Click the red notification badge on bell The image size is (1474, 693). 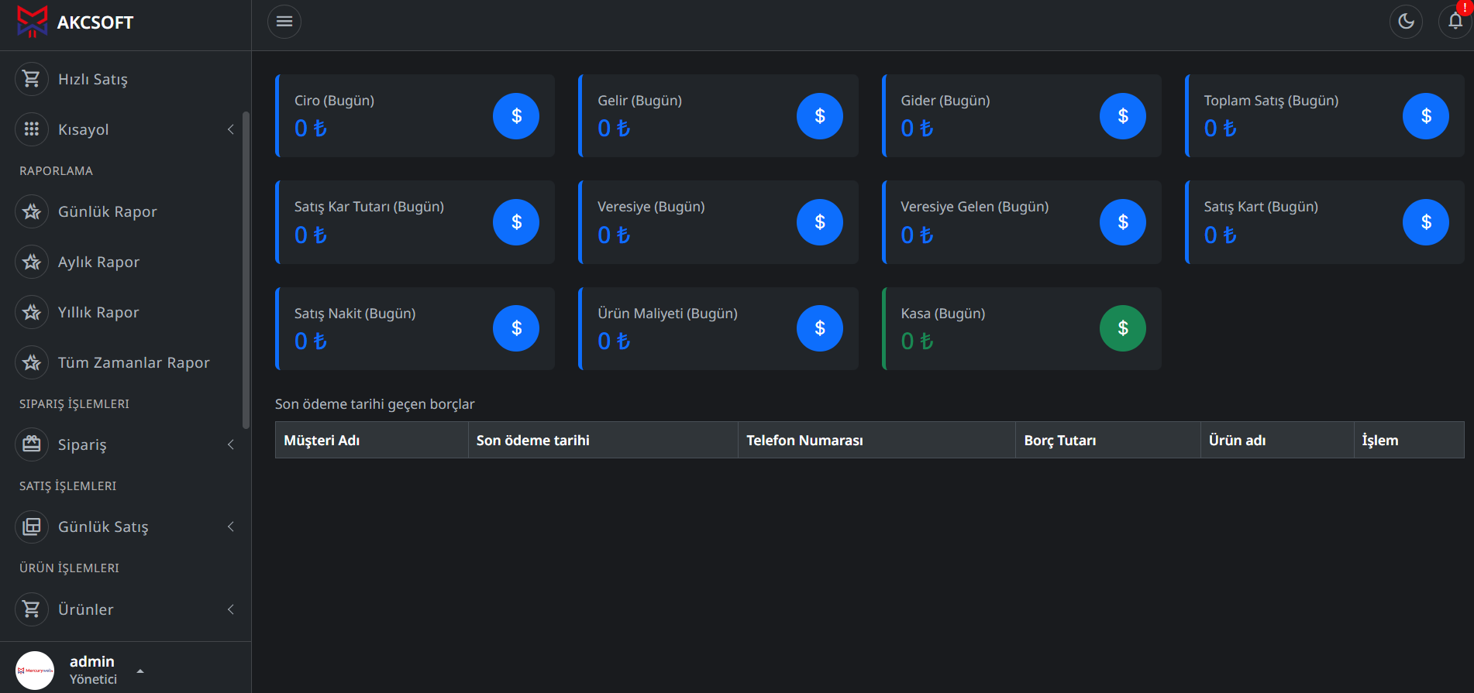[x=1465, y=7]
